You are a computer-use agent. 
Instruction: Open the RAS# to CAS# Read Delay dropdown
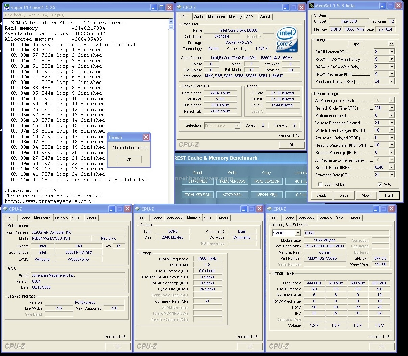392,59
